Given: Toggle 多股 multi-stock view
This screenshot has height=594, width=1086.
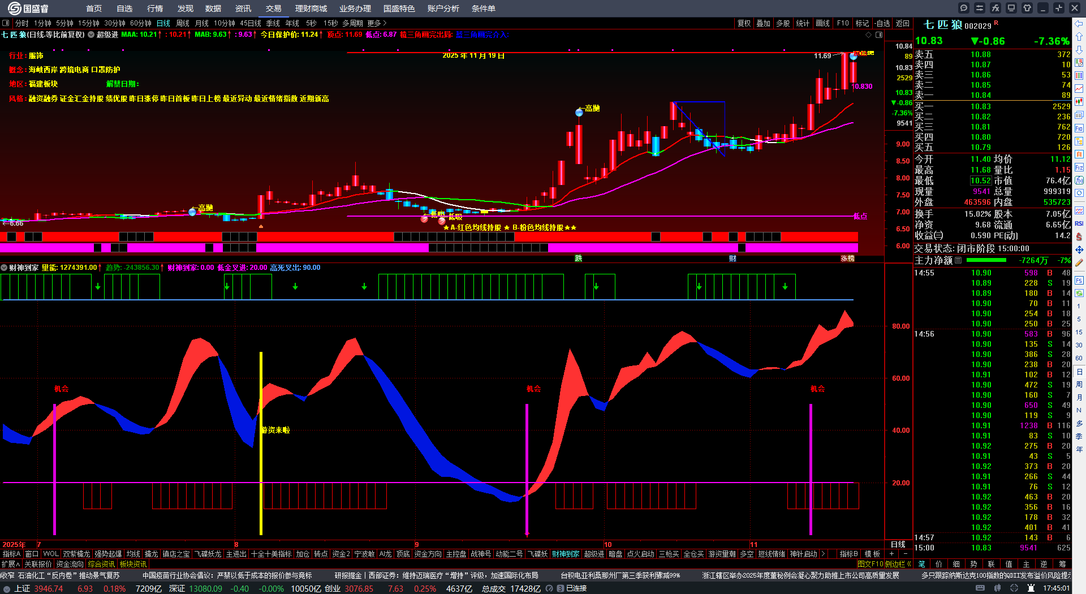Looking at the screenshot, I should (783, 23).
